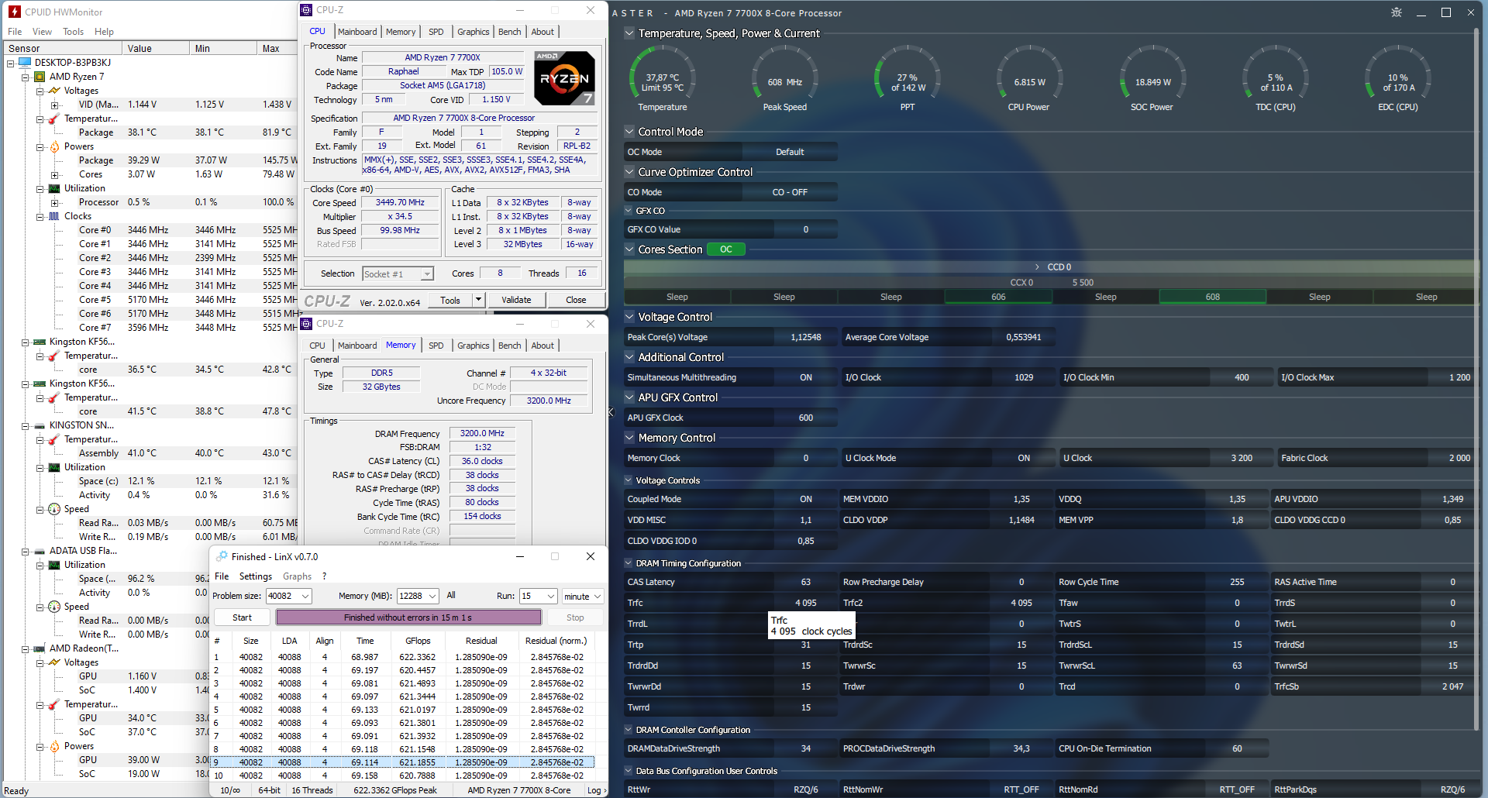
Task: Open Mainboard tab in the CPU-Z processor window
Action: click(x=357, y=32)
